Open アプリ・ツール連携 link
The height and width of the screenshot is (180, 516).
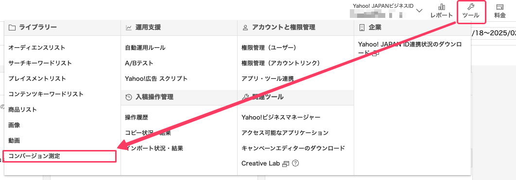(268, 78)
